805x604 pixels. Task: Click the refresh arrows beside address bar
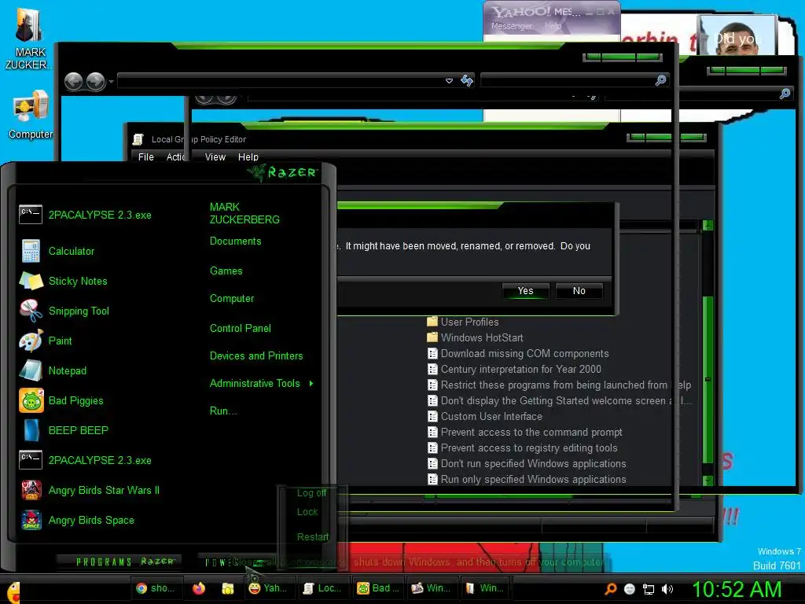pos(467,81)
